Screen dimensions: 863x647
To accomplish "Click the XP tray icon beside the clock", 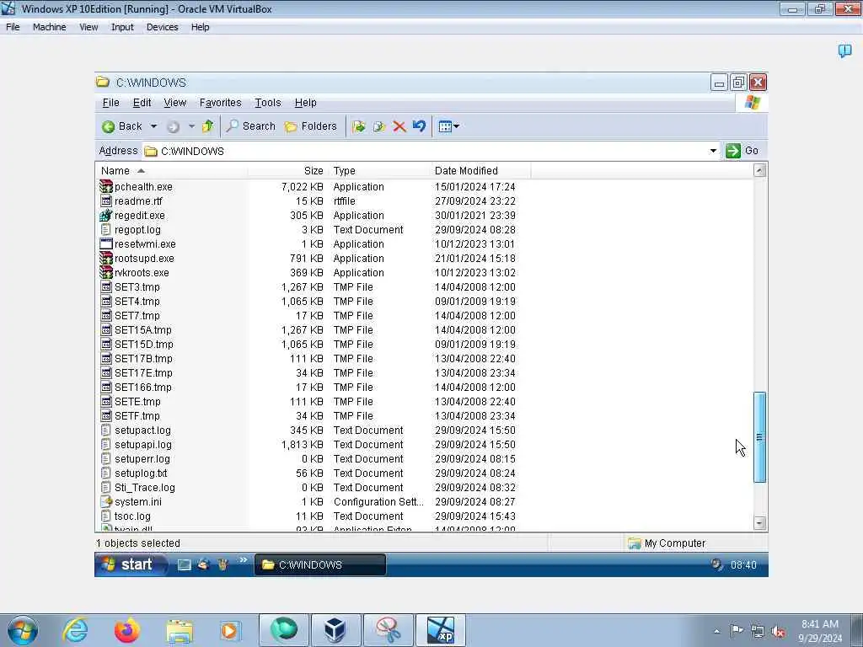I will click(x=716, y=564).
